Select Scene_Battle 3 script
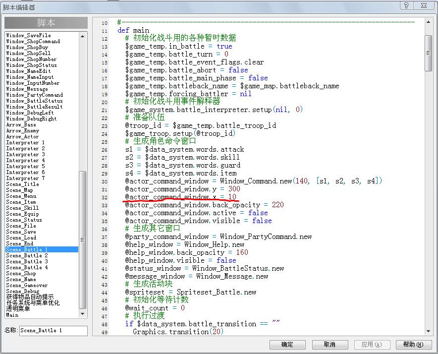 tap(27, 261)
